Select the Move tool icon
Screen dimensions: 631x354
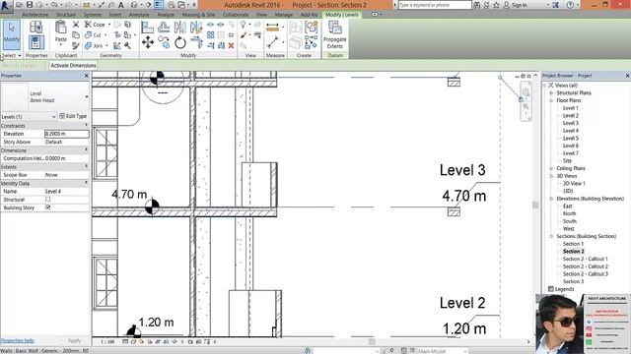tap(148, 42)
